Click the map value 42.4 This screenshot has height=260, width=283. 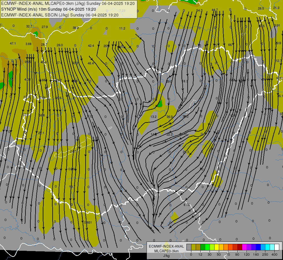(x=91, y=46)
